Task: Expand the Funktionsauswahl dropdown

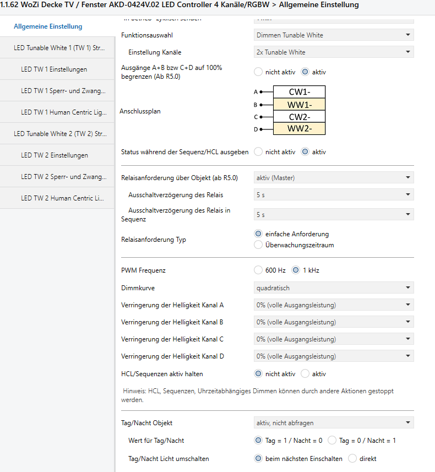Action: [x=334, y=35]
